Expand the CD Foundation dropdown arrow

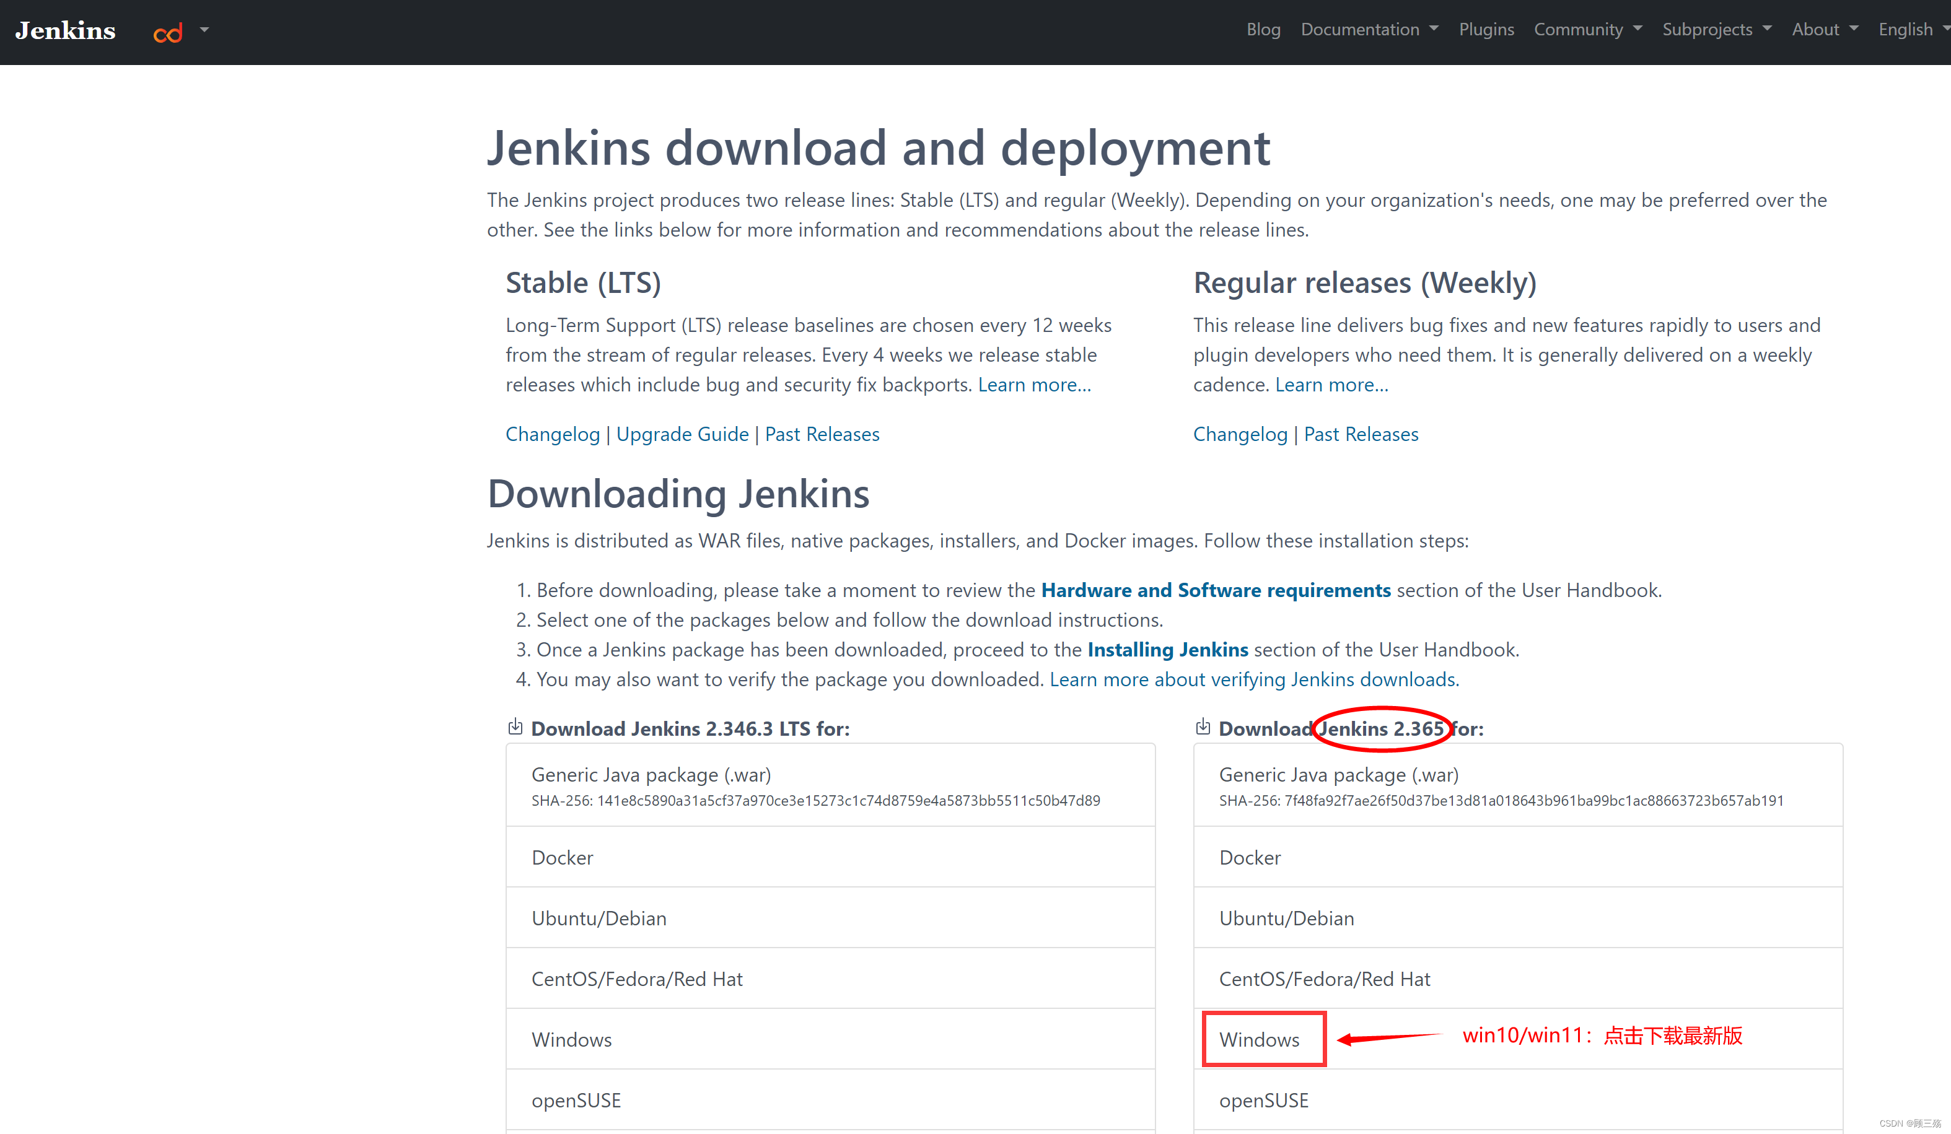(204, 30)
